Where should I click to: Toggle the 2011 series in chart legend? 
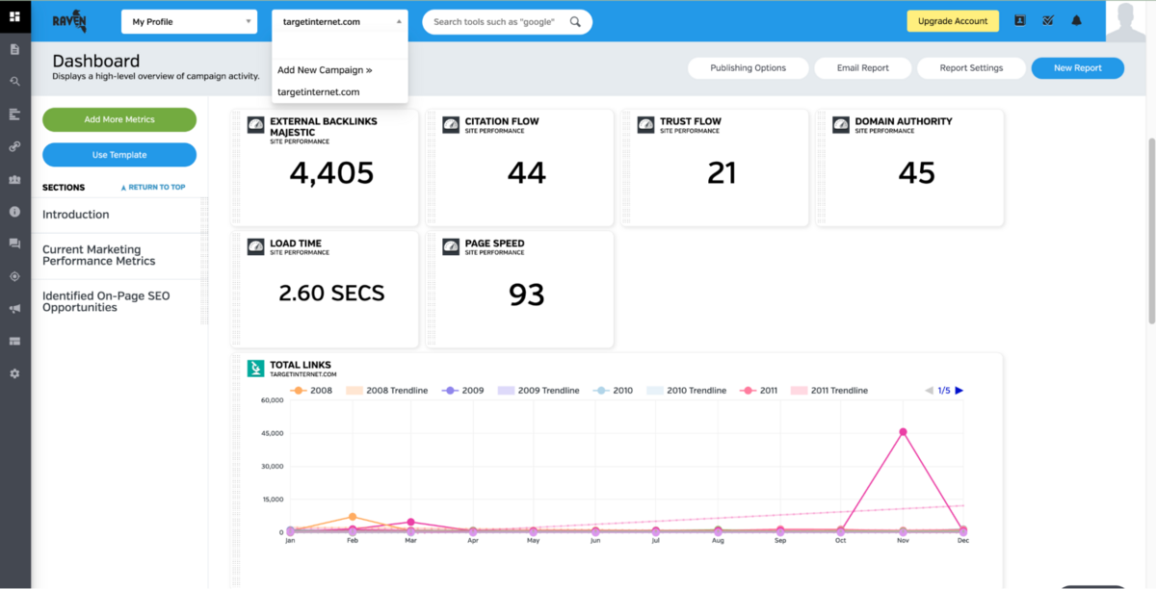coord(758,391)
